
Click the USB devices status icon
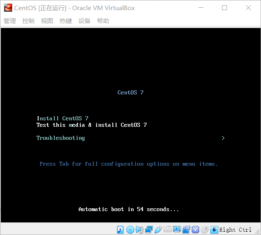(x=158, y=230)
